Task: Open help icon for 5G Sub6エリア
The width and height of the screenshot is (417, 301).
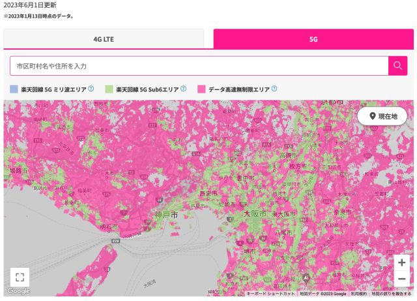Action: coord(184,89)
